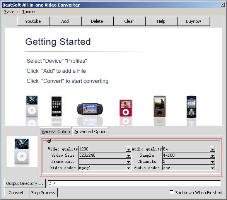Screen dimensions: 227x200
Task: Select the iPhone device icon
Action: tap(56, 106)
